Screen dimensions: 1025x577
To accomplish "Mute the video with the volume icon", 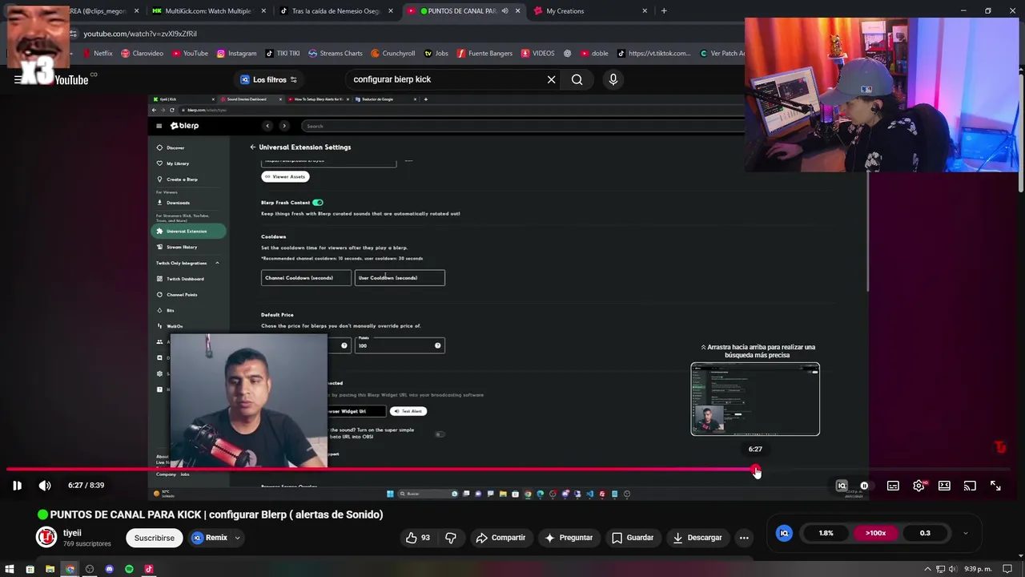I will pyautogui.click(x=45, y=485).
